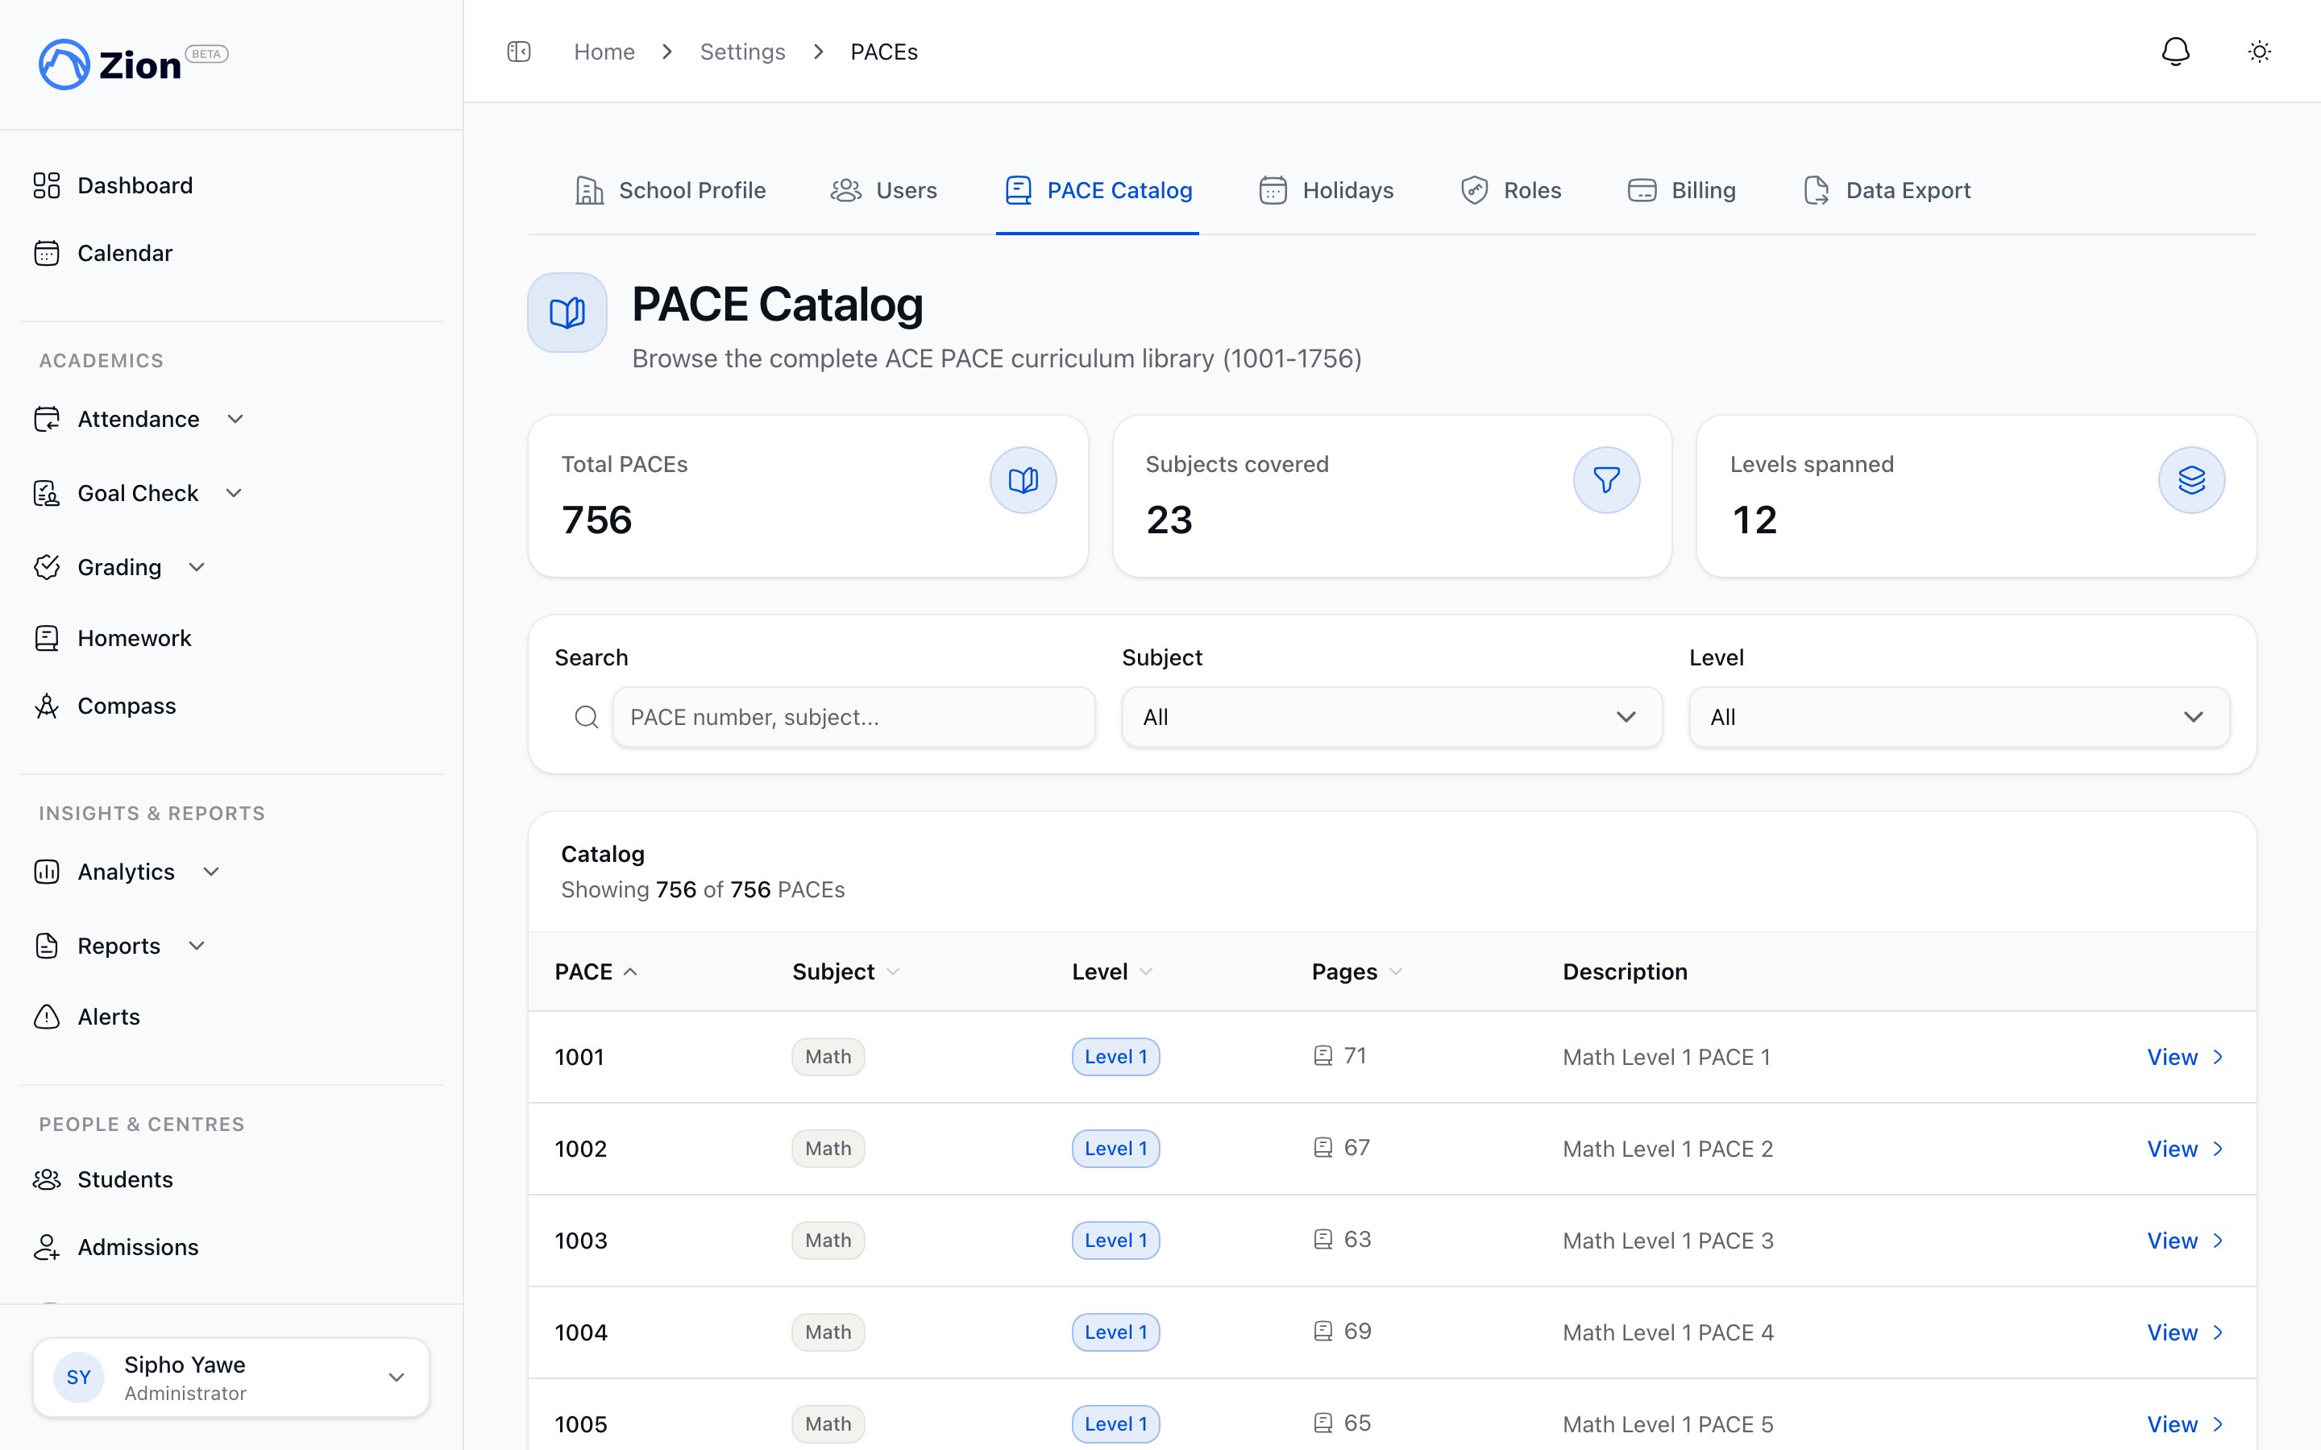Click the Level 1 badge in row 1004

[x=1115, y=1332]
